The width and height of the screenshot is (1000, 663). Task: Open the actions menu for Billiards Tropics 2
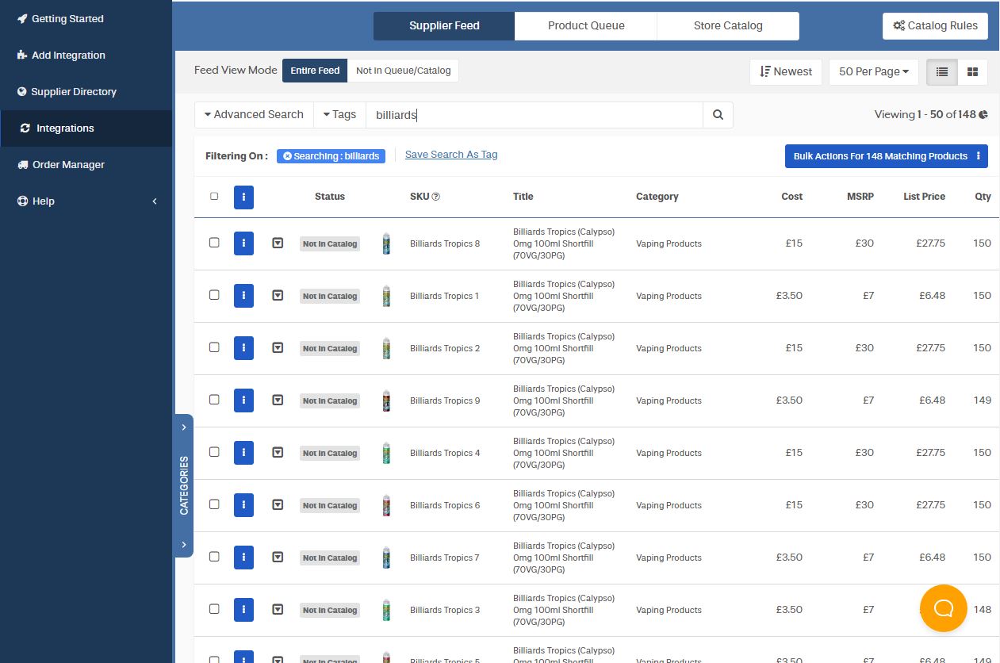point(243,348)
